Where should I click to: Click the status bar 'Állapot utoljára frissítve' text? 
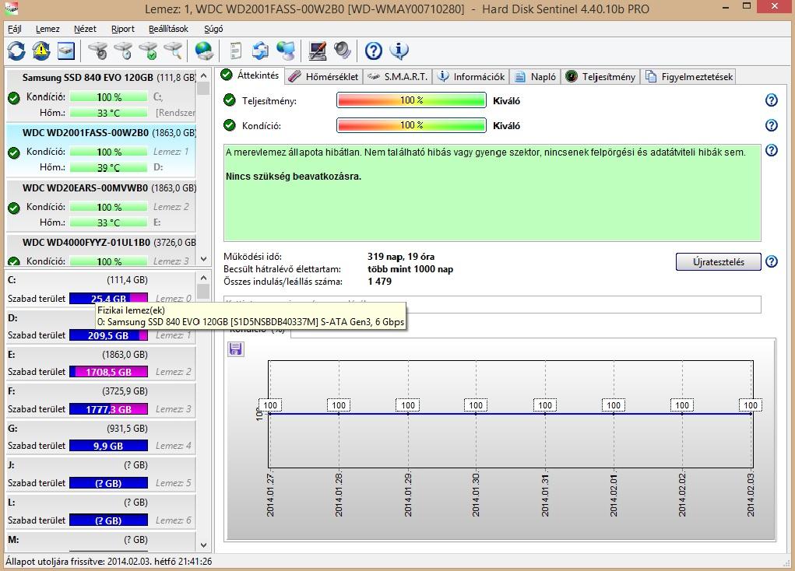pyautogui.click(x=109, y=562)
